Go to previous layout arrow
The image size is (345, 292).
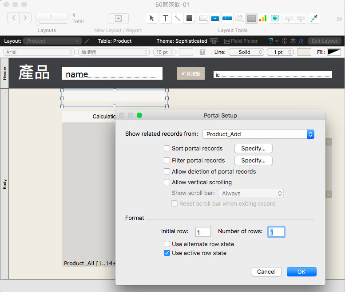coord(13,18)
